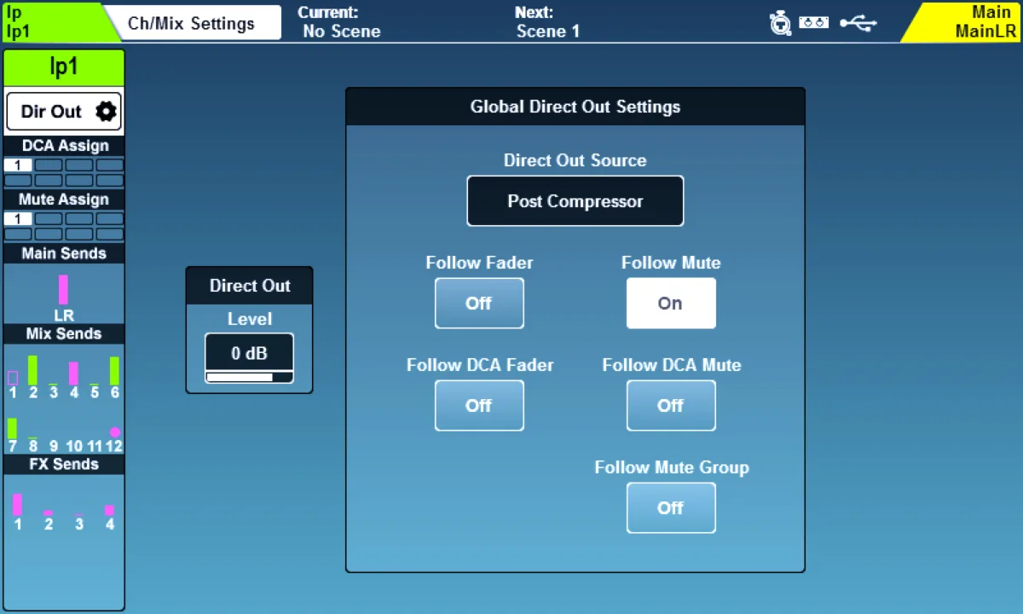Toggle Mute Assign group 1

[x=18, y=219]
